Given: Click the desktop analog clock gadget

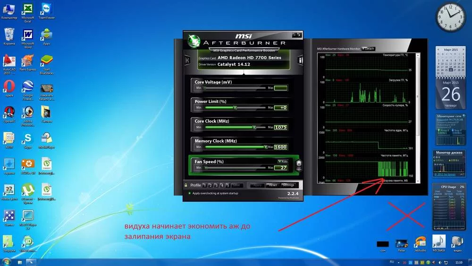Looking at the screenshot, I should (x=450, y=17).
